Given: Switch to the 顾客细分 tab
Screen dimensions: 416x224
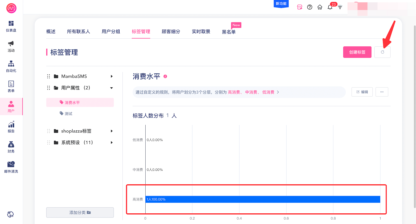Looking at the screenshot, I should click(171, 32).
